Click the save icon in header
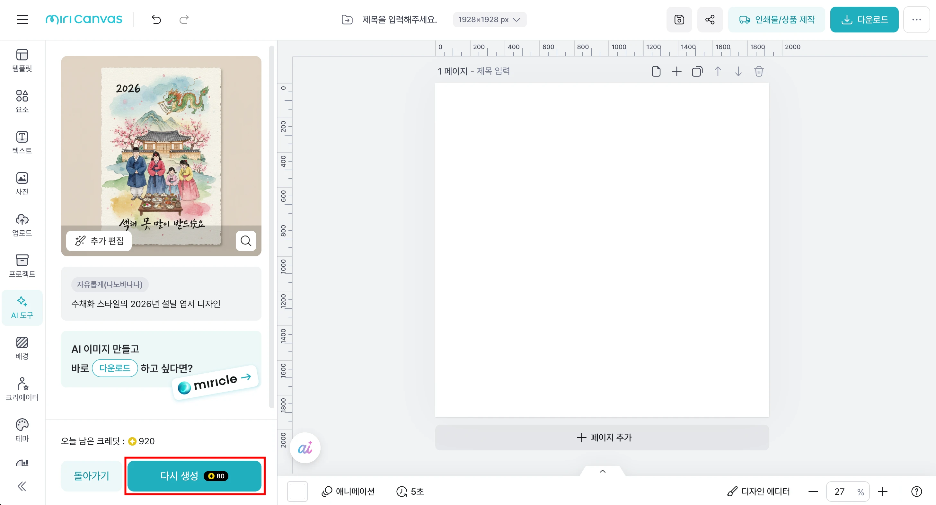 point(679,20)
